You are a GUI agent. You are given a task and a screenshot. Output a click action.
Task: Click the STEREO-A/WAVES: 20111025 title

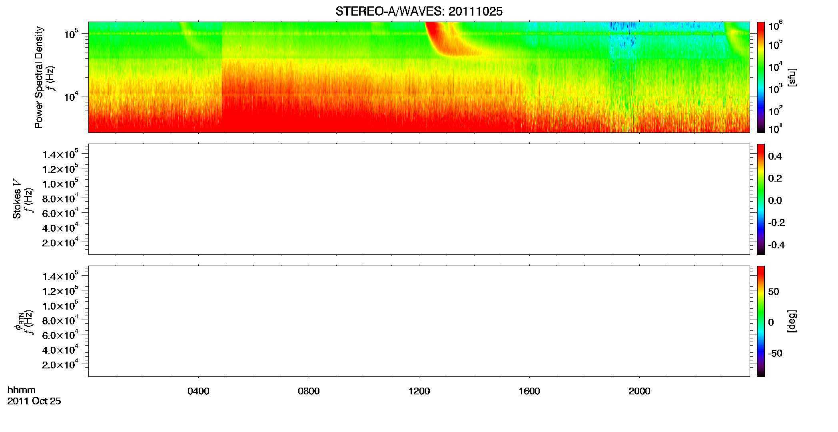(419, 11)
